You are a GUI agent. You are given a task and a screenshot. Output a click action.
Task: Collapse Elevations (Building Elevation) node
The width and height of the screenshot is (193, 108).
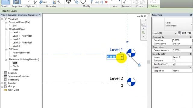(6, 60)
